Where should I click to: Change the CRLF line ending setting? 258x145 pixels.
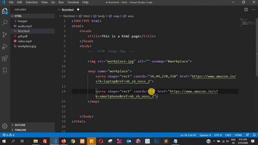pyautogui.click(x=228, y=135)
